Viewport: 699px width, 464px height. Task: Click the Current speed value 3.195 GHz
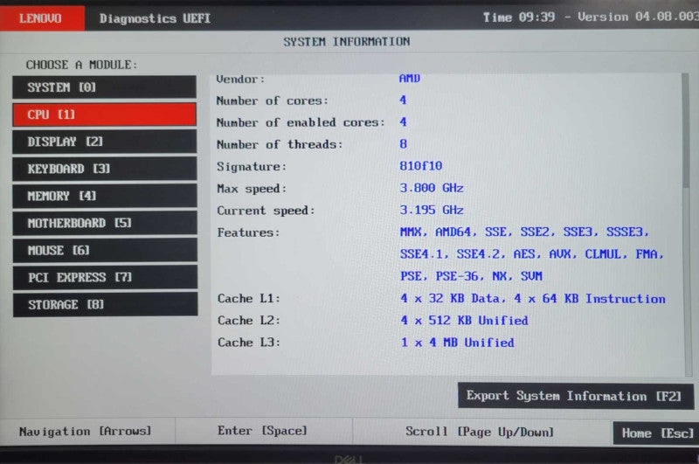[432, 210]
